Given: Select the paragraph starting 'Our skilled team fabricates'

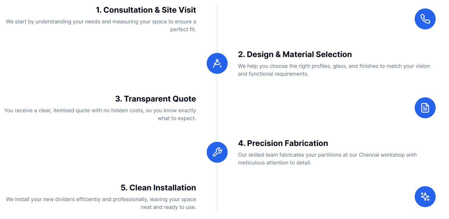Looking at the screenshot, I should (x=327, y=159).
